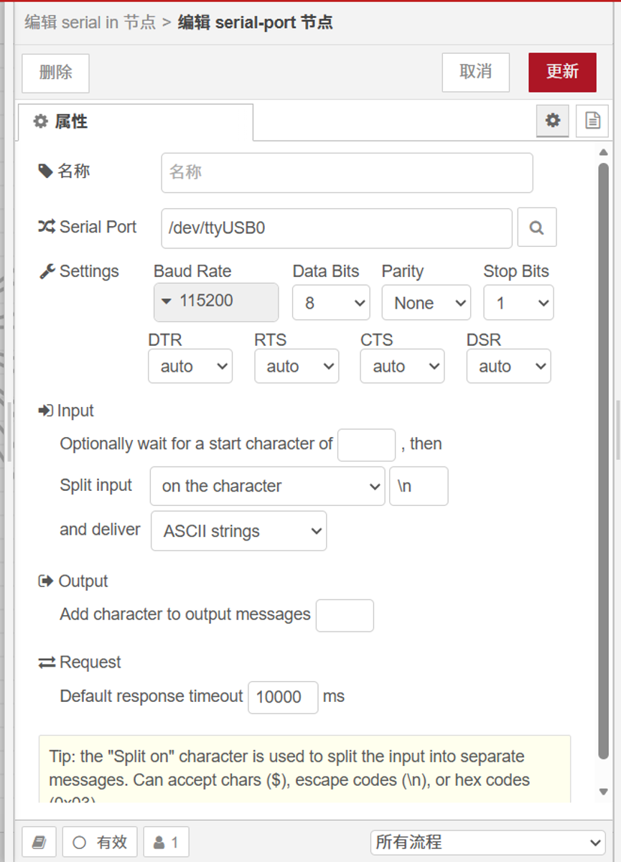The image size is (621, 862).
Task: Click the vertical scrollbar of the panel
Action: point(604,459)
